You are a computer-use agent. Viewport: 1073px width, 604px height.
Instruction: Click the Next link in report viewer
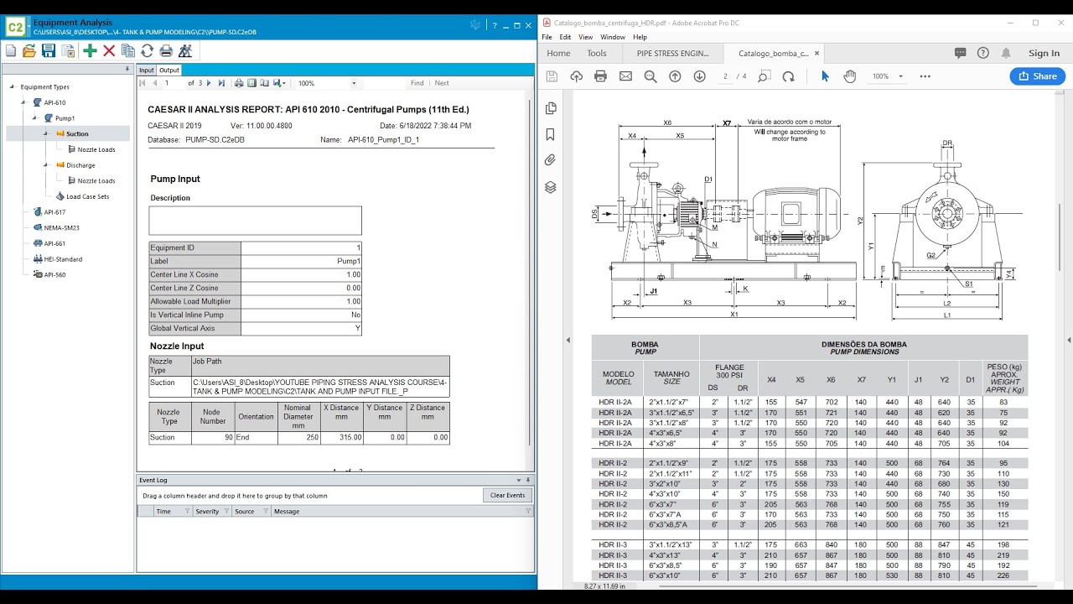[x=442, y=83]
